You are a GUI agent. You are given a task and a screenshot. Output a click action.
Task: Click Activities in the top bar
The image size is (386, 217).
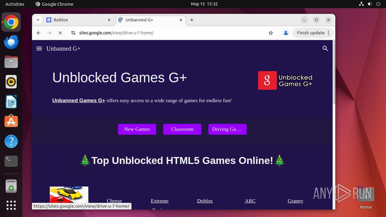pyautogui.click(x=15, y=4)
